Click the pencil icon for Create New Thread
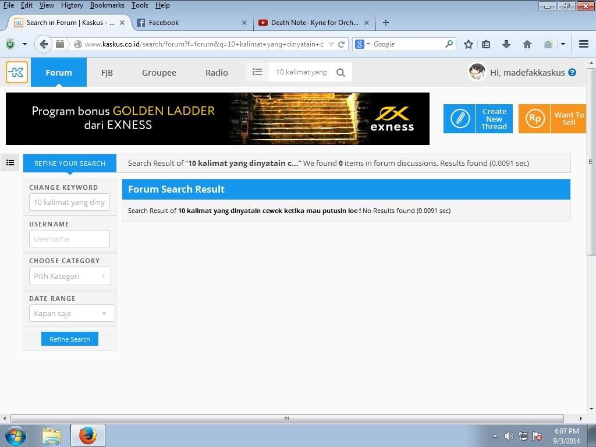Screen dimensions: 596x447 click(x=460, y=119)
